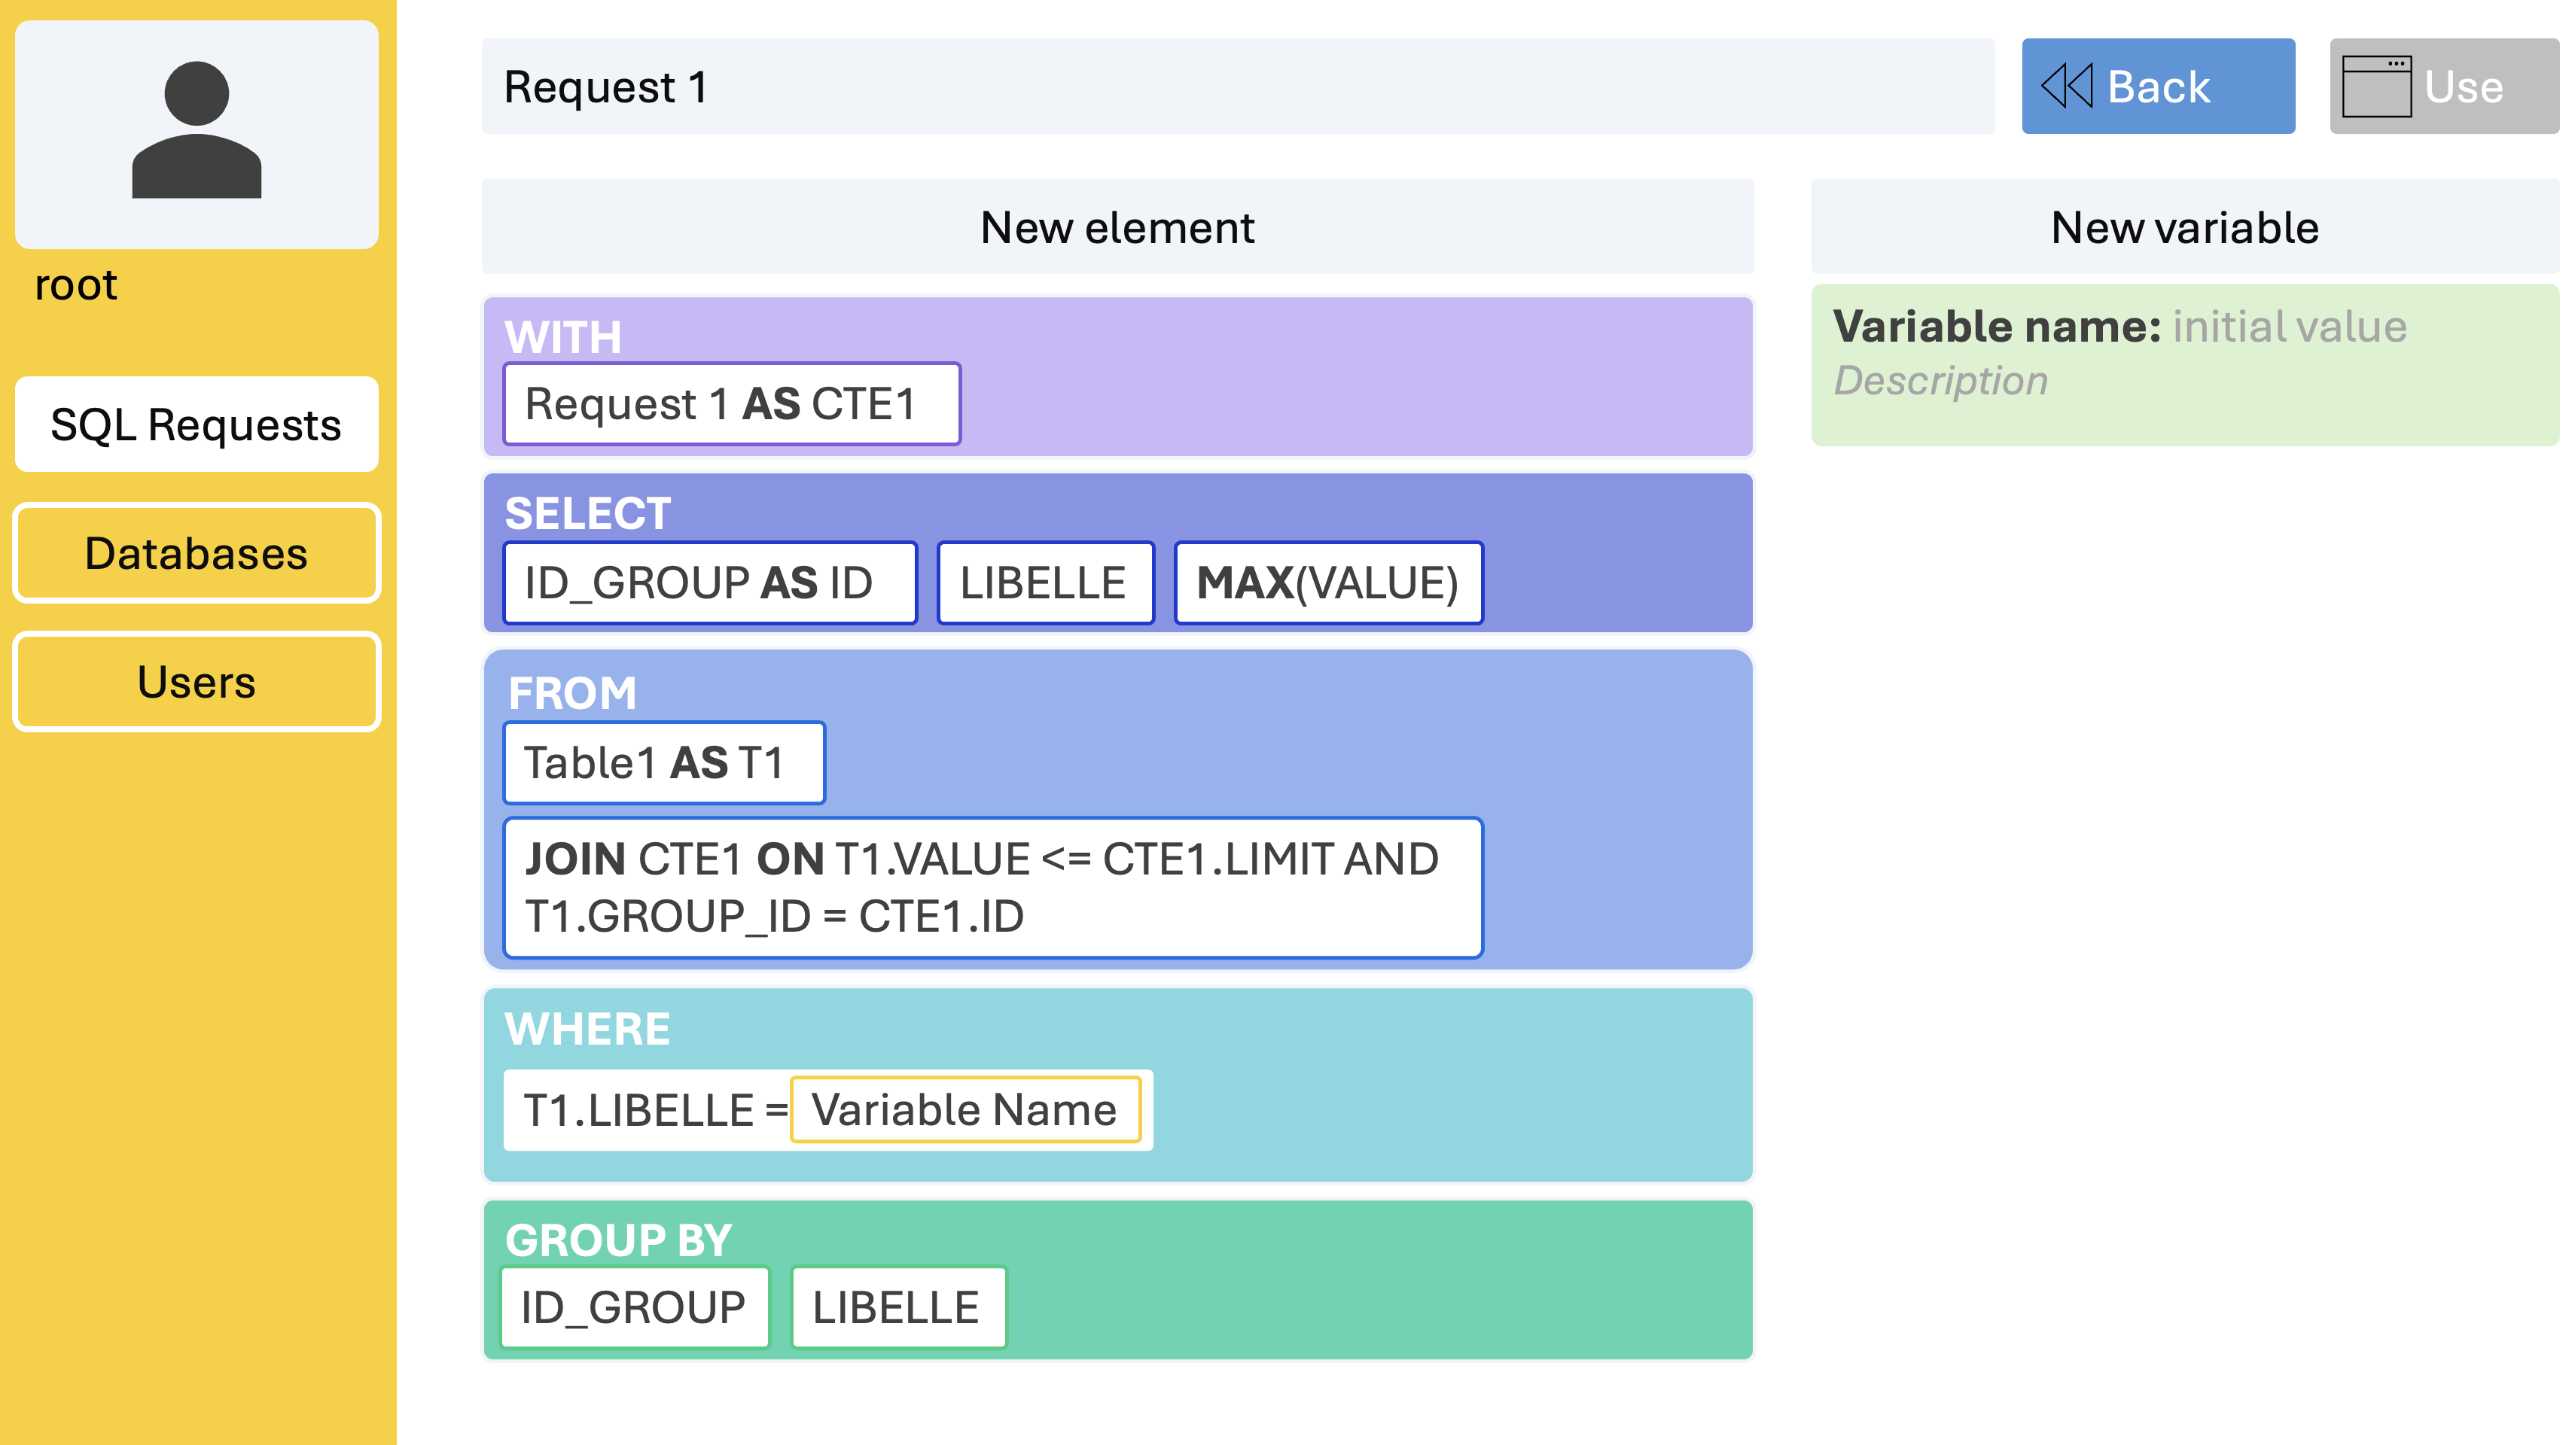Select the ID_GROUP AS ID column
2575x1445 pixels.
coord(710,583)
